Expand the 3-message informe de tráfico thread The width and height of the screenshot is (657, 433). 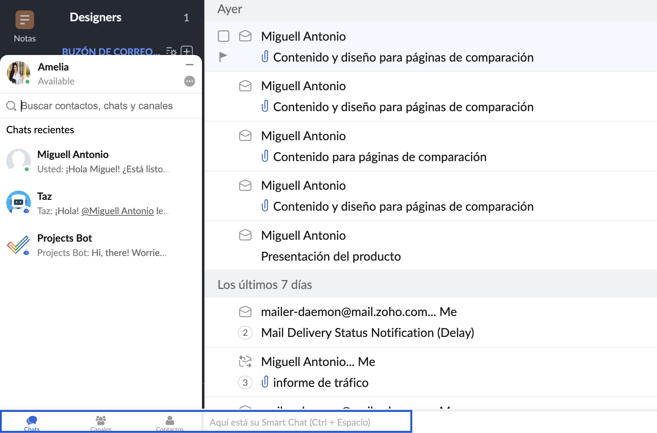coord(245,383)
